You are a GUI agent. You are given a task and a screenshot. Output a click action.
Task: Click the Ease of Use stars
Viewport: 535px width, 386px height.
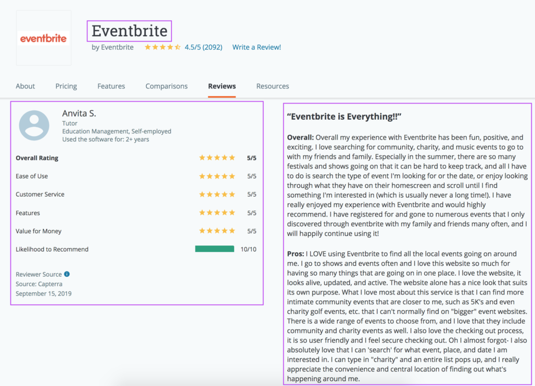(217, 176)
